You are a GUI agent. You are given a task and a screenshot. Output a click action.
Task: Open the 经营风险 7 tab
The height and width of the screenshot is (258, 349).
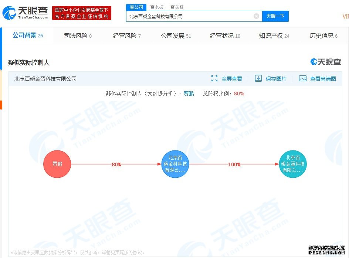pos(127,35)
